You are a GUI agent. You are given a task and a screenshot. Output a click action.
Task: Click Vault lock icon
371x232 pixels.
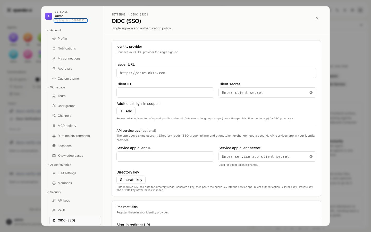point(54,210)
